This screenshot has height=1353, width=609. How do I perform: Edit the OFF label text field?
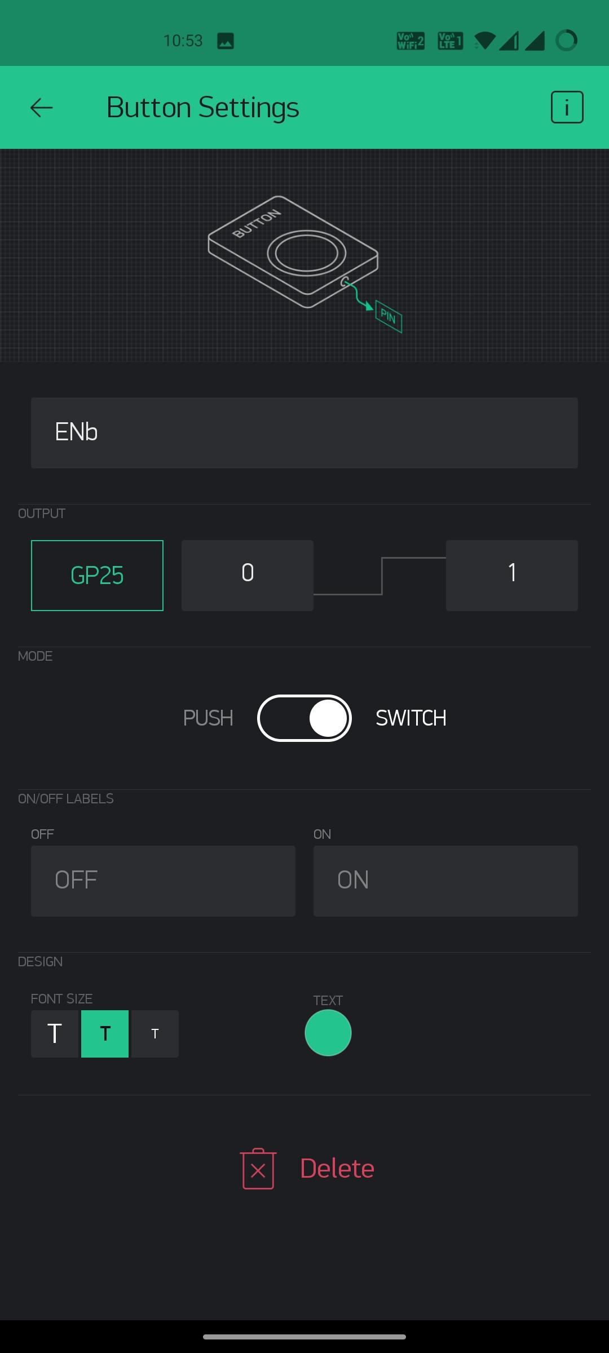pyautogui.click(x=163, y=881)
